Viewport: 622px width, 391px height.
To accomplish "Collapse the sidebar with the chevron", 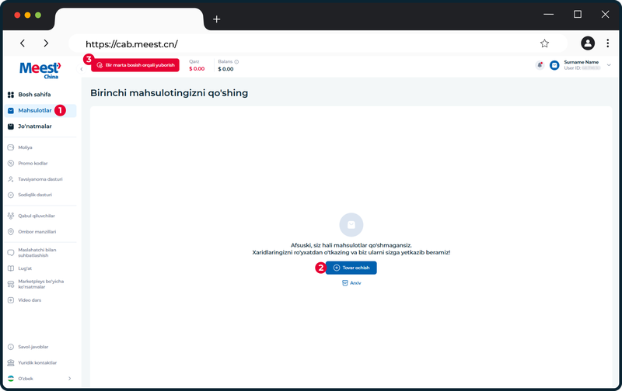I will (x=82, y=69).
